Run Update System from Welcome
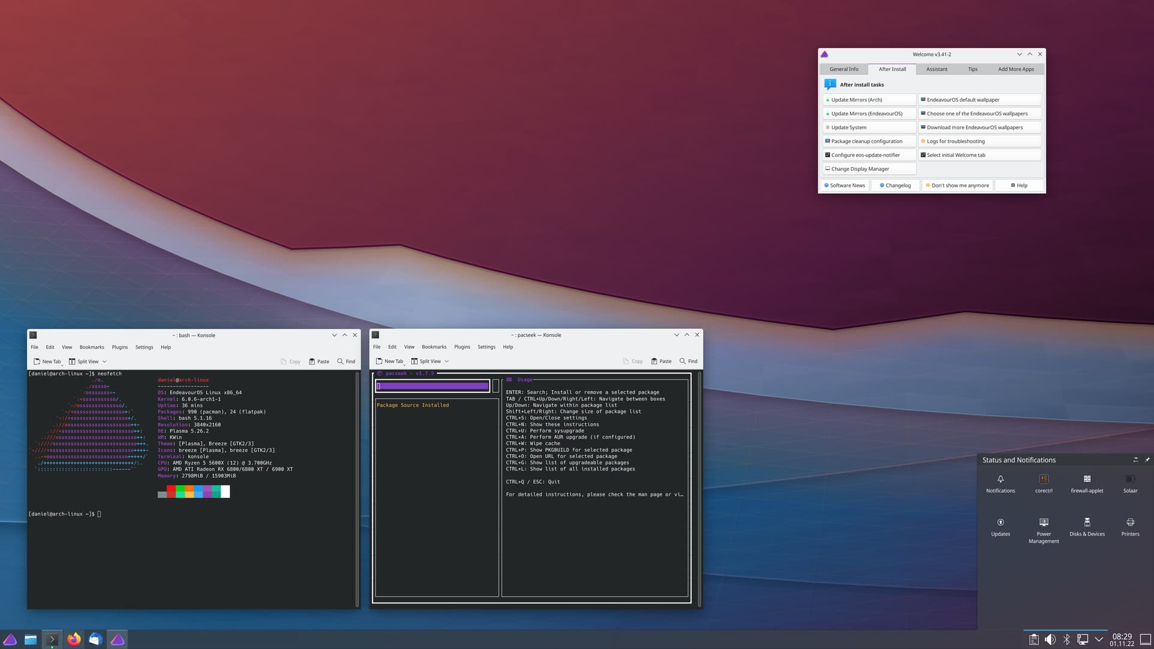 pos(869,127)
